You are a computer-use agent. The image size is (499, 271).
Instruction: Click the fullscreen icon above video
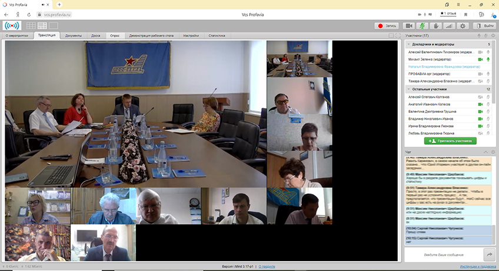[398, 36]
